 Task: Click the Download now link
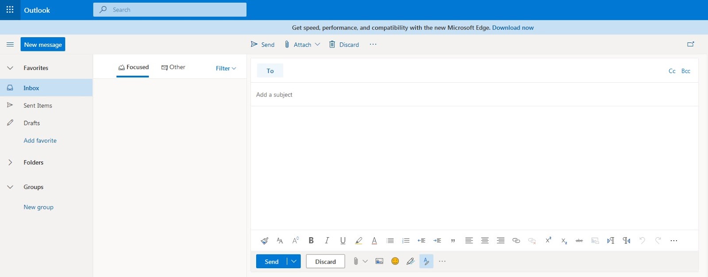click(513, 27)
